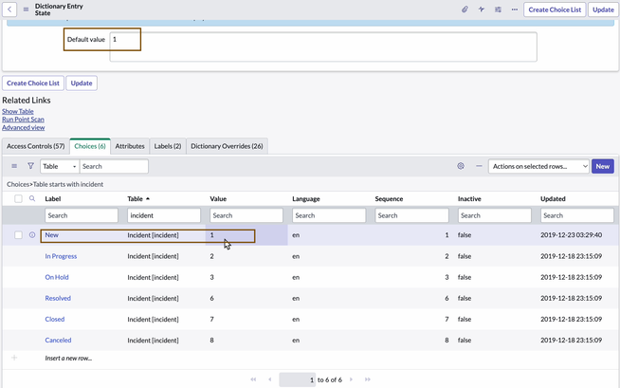This screenshot has height=388, width=620.
Task: Click Insert a new row text
Action: pyautogui.click(x=68, y=358)
